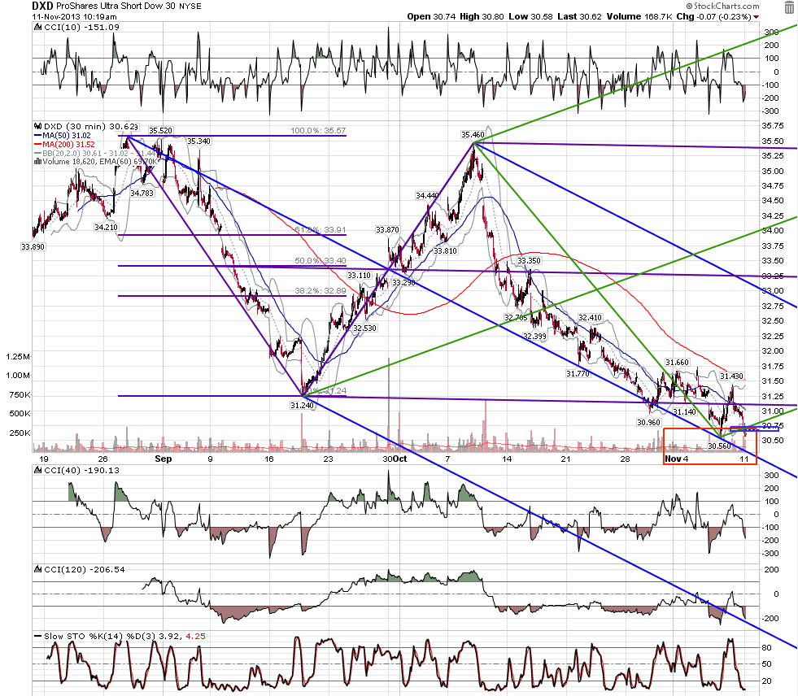Click the blue MA(50) legend line marker

(x=37, y=135)
